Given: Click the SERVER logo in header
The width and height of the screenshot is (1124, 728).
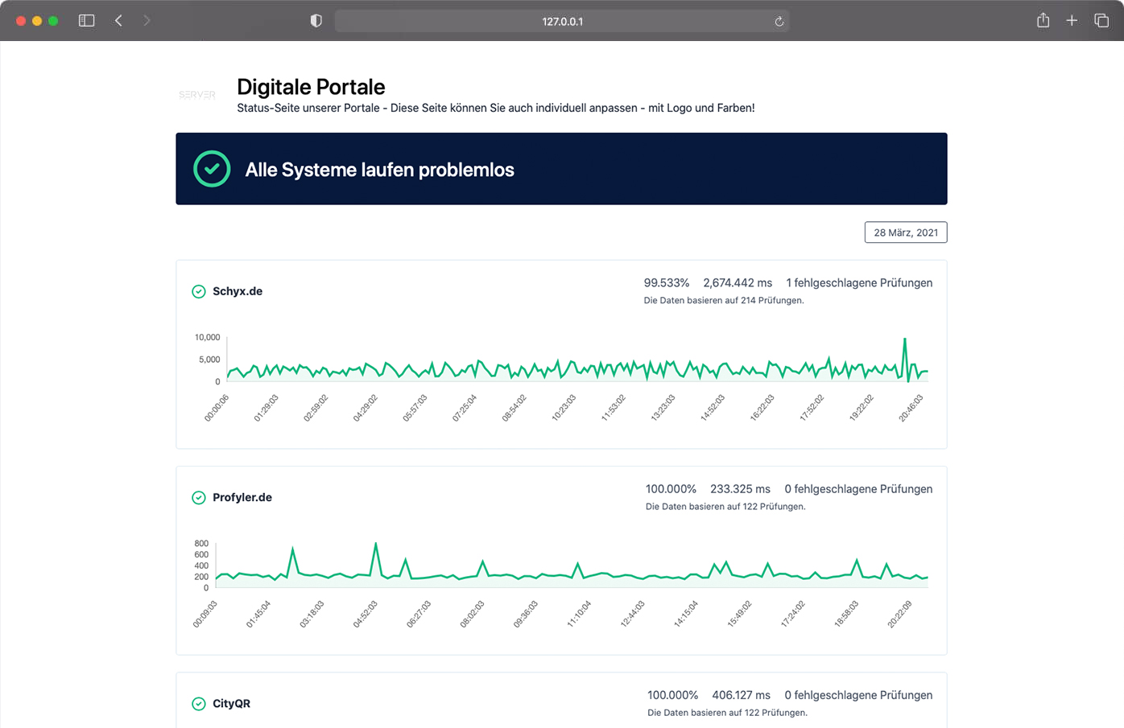Looking at the screenshot, I should tap(197, 95).
